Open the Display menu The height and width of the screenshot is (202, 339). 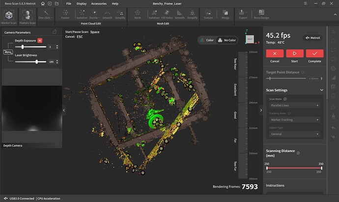81,3
